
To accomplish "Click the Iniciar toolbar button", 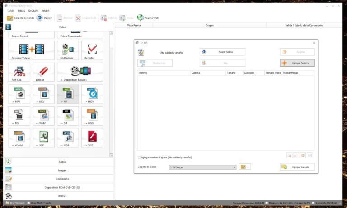I will (x=127, y=18).
